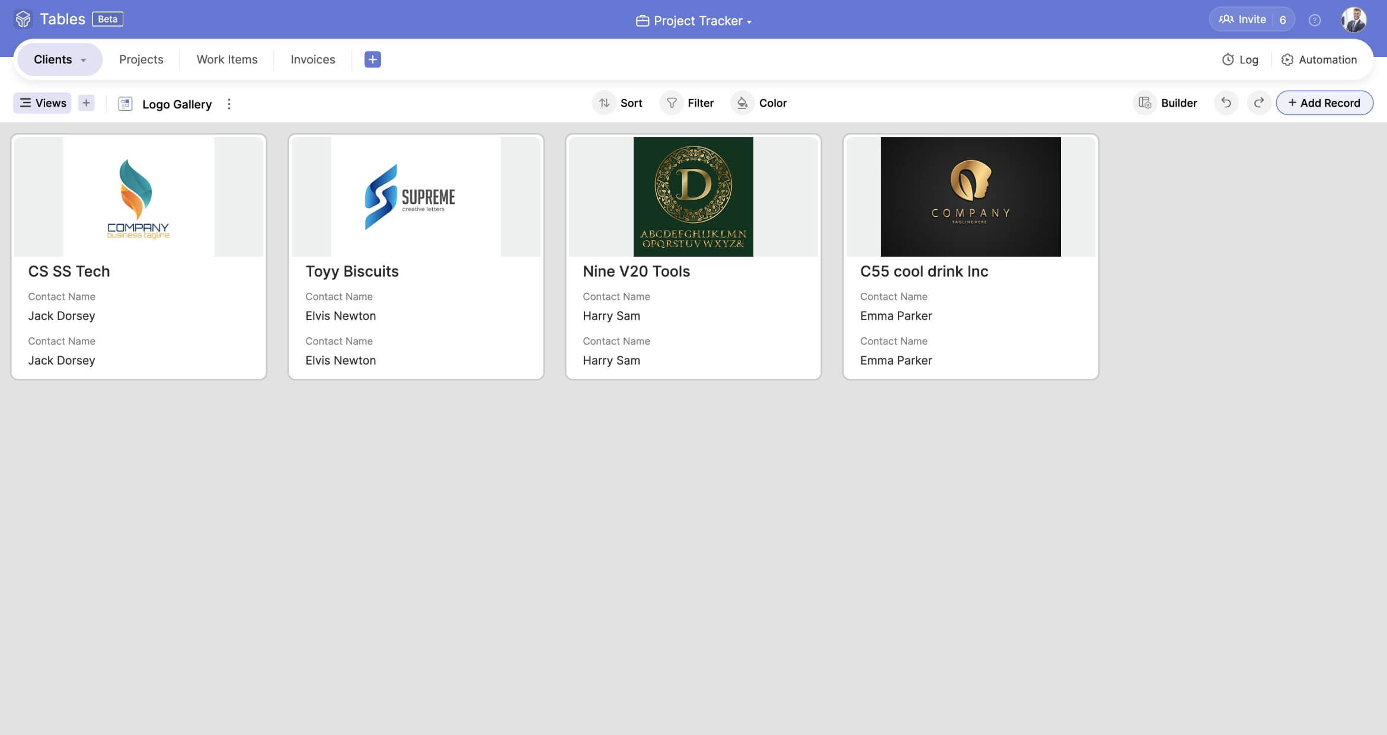Open the user profile avatar
1387x735 pixels.
[x=1354, y=20]
